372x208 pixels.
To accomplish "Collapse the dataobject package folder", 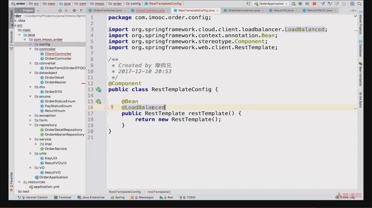I will [30, 73].
